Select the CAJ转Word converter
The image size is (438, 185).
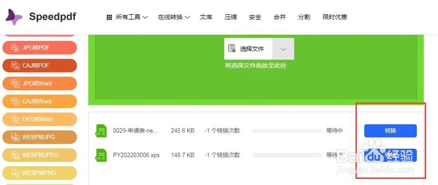(x=39, y=101)
